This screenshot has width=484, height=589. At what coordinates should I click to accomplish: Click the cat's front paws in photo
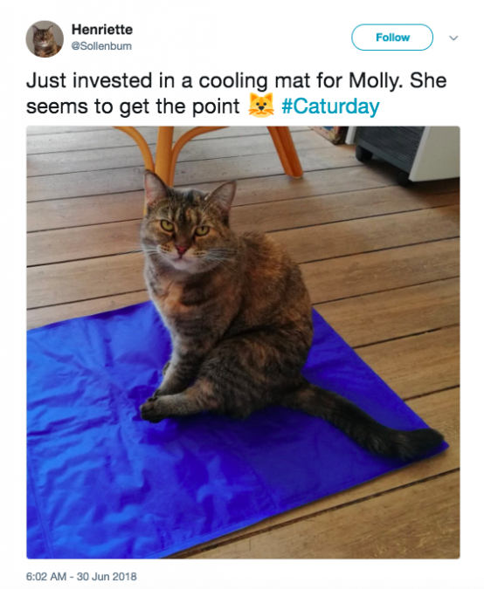(155, 407)
